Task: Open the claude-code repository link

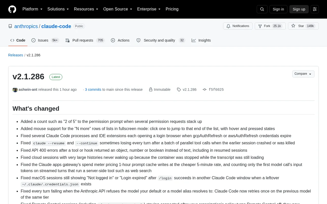Action: coord(56,26)
